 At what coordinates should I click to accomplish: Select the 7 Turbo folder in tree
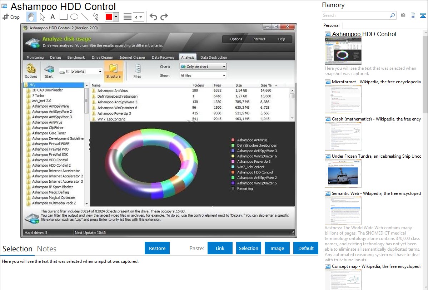[x=38, y=95]
